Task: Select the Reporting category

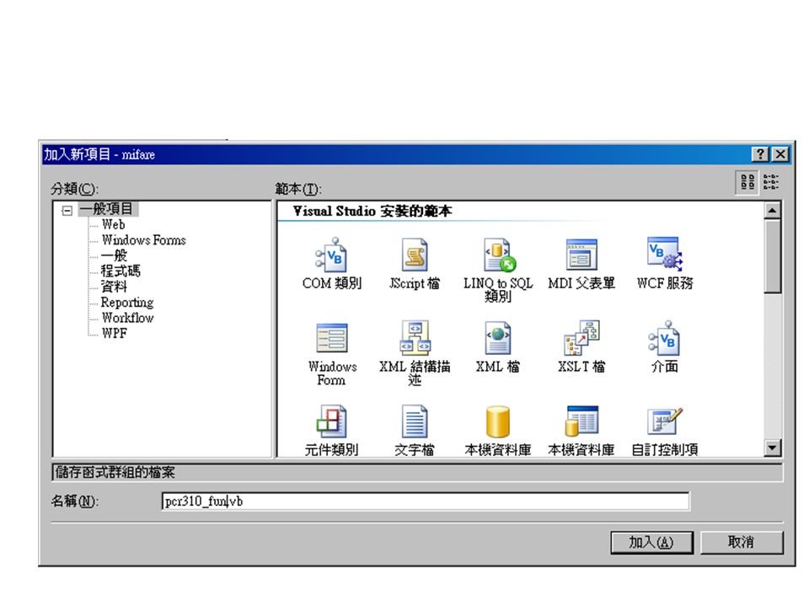Action: (127, 302)
